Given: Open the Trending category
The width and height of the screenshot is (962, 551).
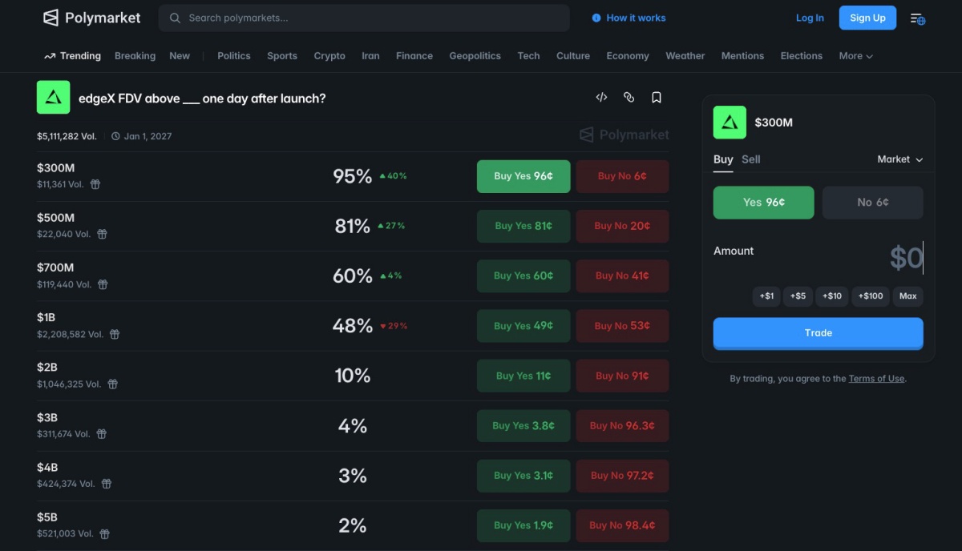Looking at the screenshot, I should point(72,56).
